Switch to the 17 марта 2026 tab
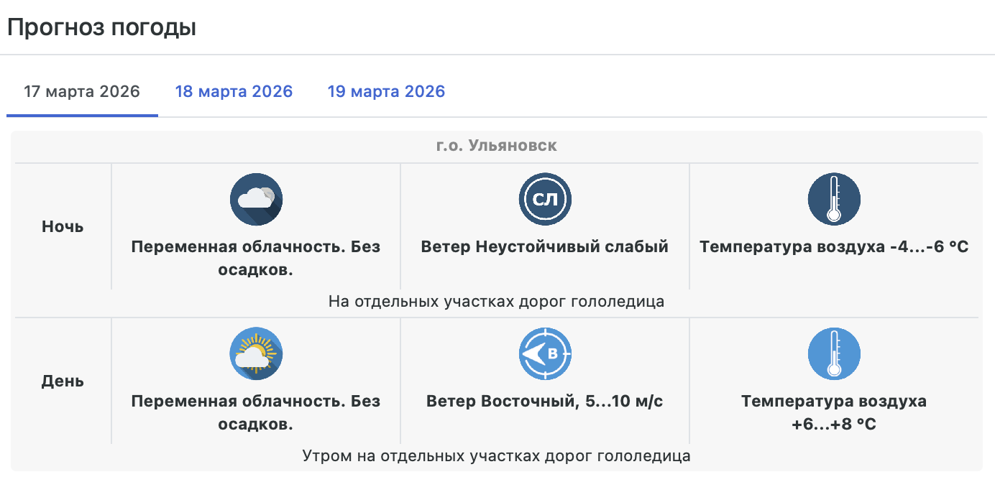Screen dimensions: 995x477 point(82,92)
